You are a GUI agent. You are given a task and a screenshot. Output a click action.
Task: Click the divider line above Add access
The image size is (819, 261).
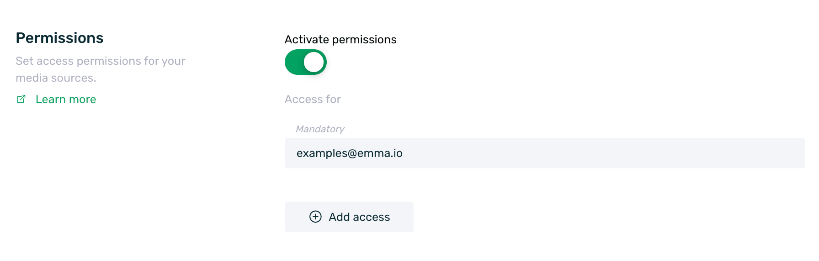[x=545, y=185]
